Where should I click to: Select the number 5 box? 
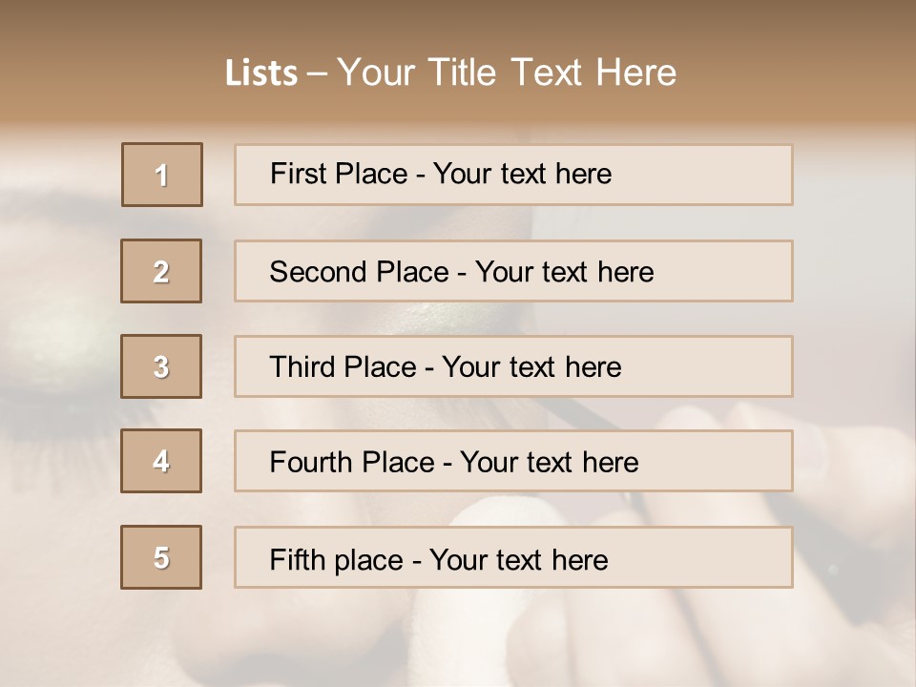tap(161, 557)
